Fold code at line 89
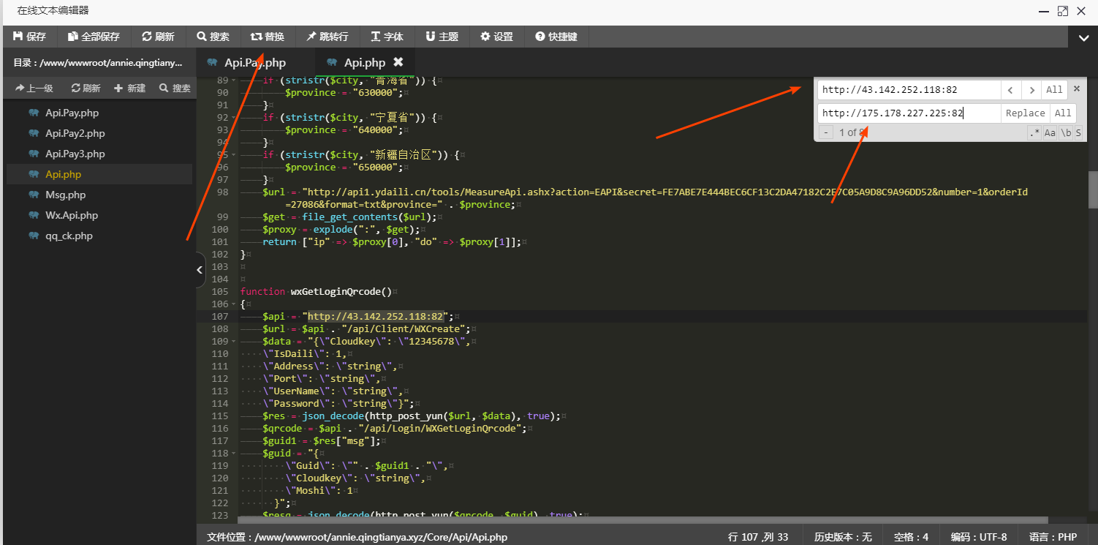This screenshot has height=545, width=1098. [x=235, y=80]
